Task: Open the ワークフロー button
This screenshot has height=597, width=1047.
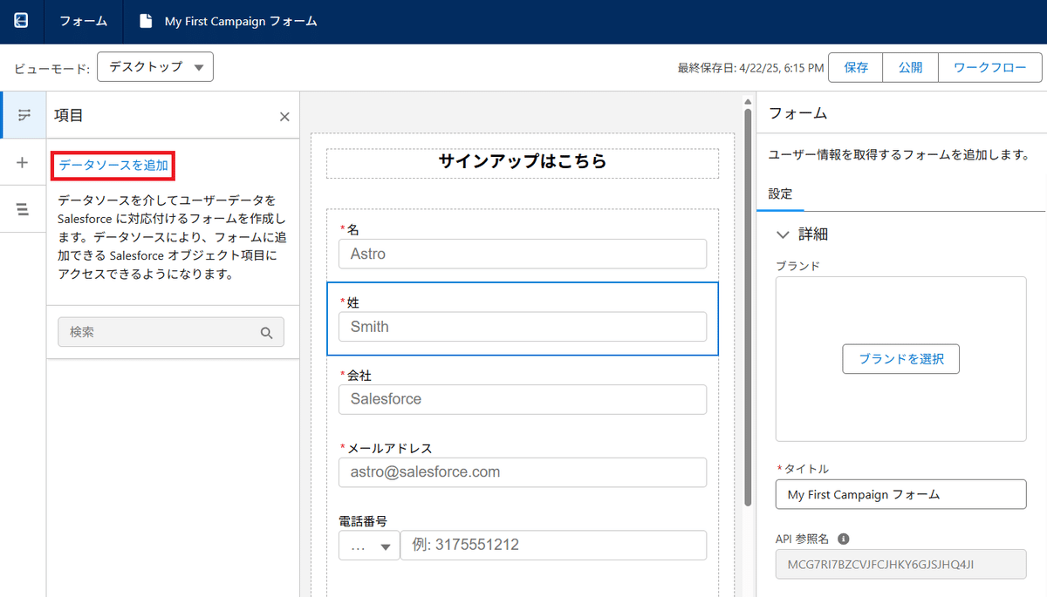Action: (989, 67)
